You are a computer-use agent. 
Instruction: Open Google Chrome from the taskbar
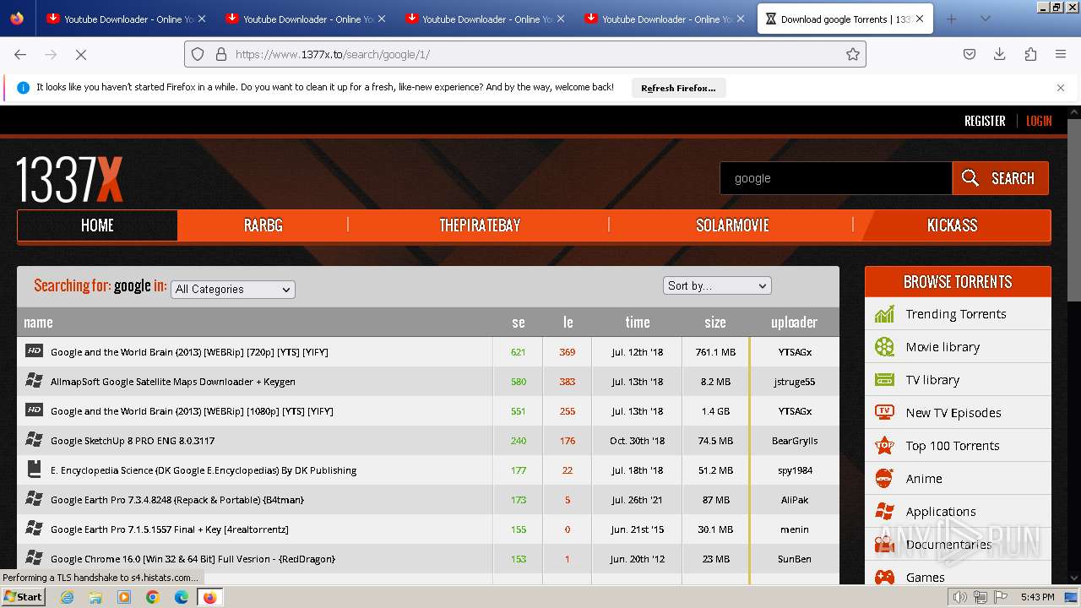[x=153, y=597]
